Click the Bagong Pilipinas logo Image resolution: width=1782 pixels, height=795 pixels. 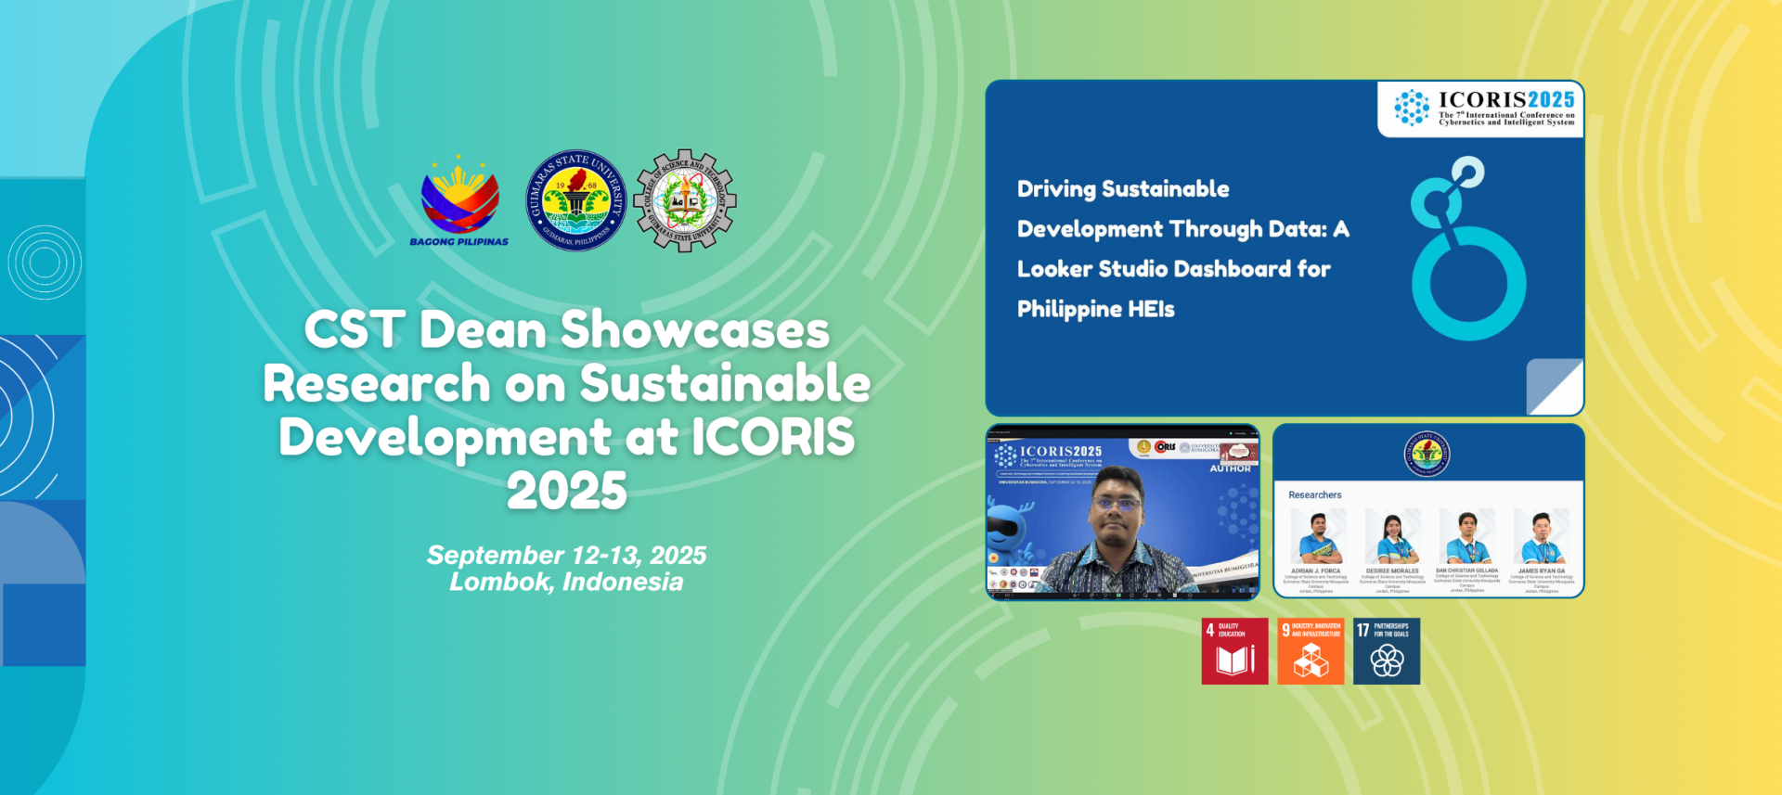(459, 201)
